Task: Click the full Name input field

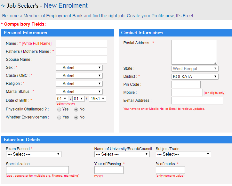Action: [81, 44]
